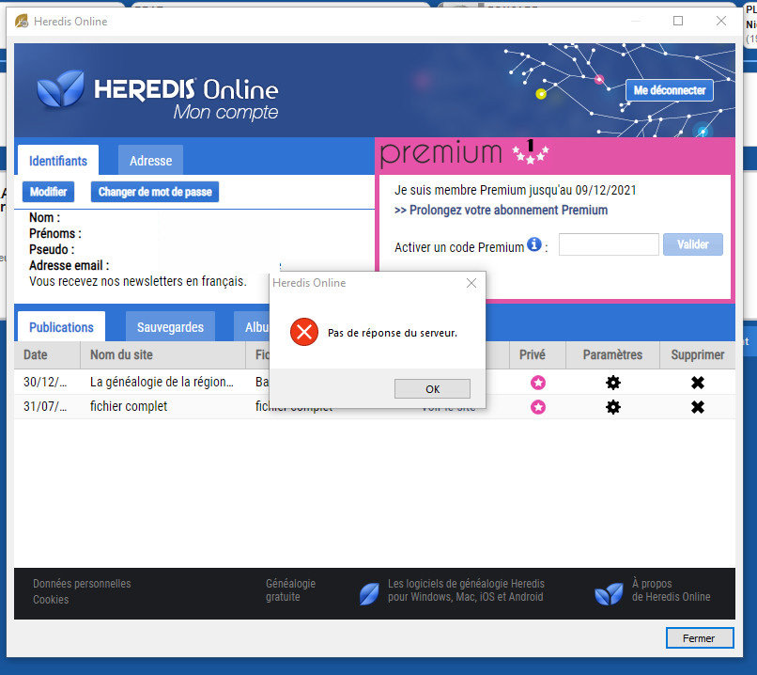The height and width of the screenshot is (675, 757).
Task: Click the Valider button
Action: pyautogui.click(x=693, y=244)
